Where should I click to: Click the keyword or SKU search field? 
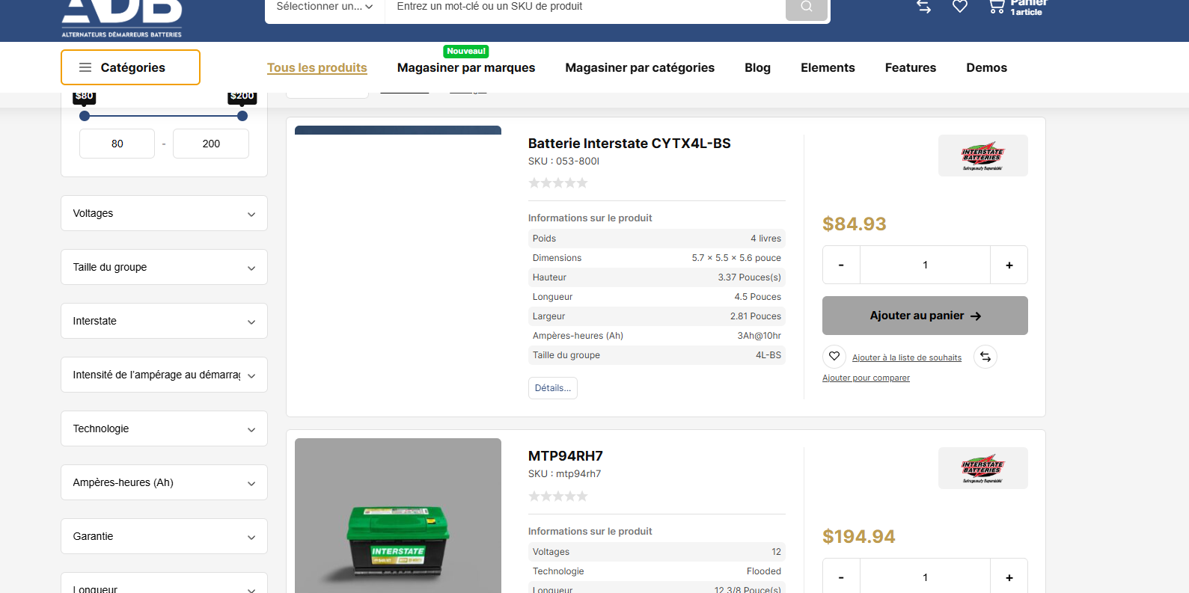pyautogui.click(x=585, y=7)
